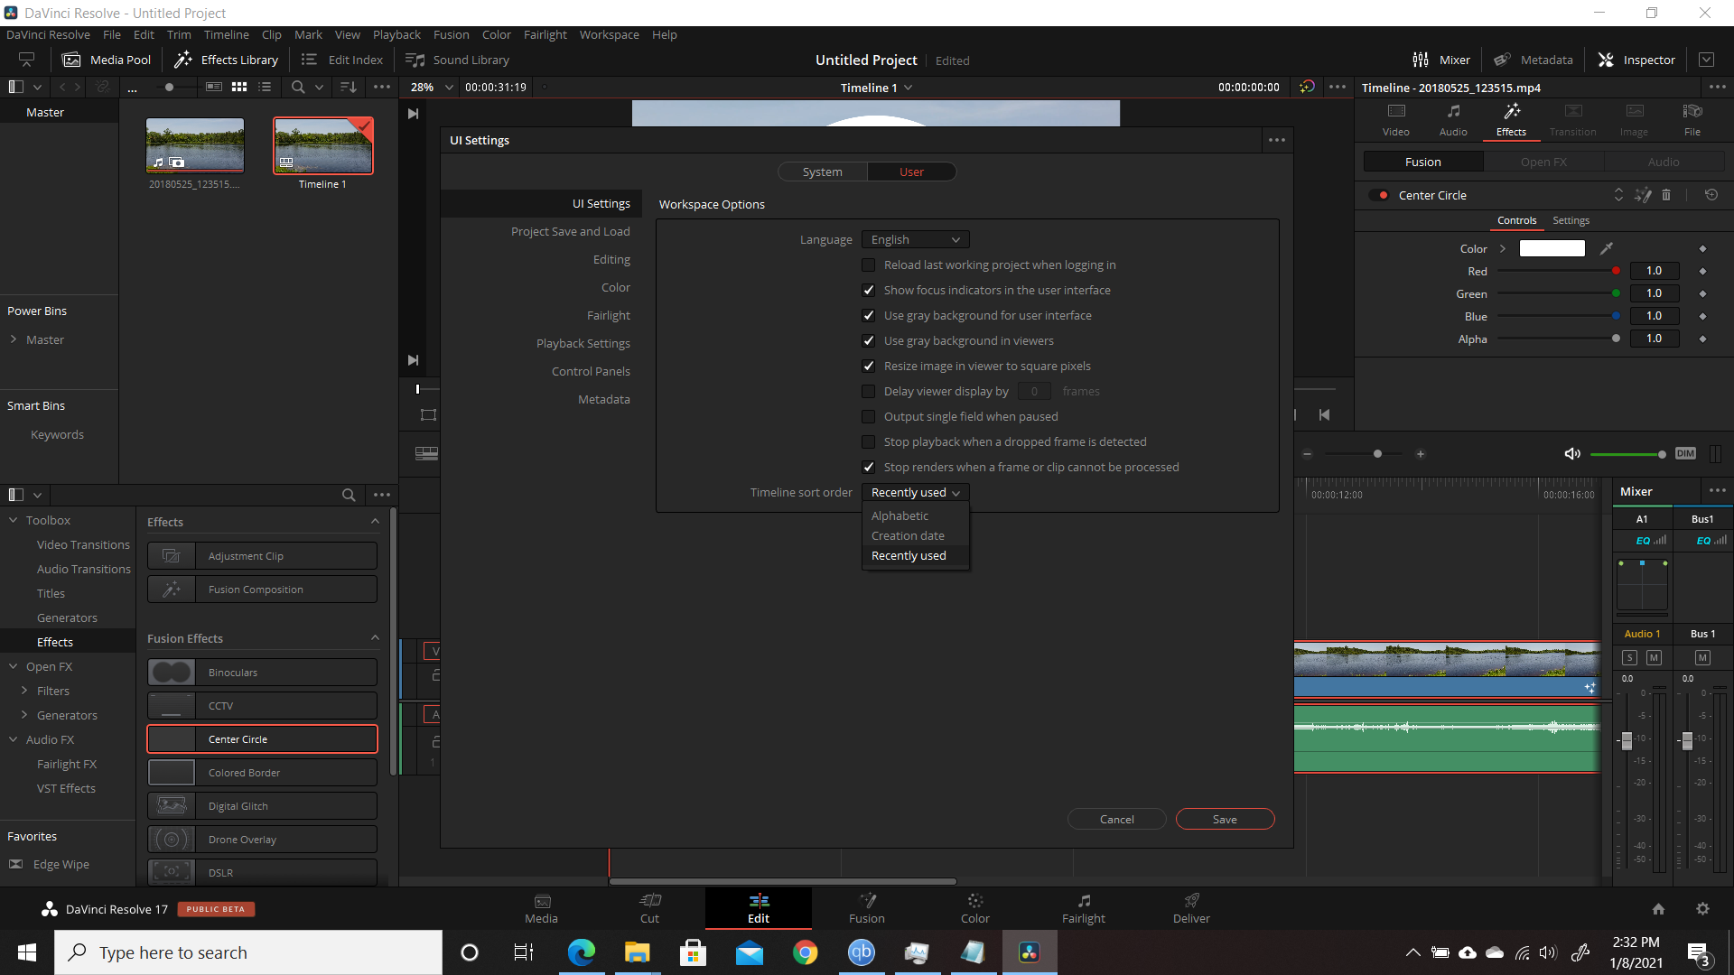Open the Language dropdown
Viewport: 1734px width, 975px height.
915,239
